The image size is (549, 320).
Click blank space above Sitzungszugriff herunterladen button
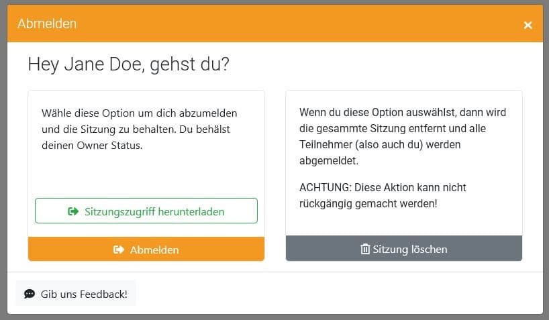(x=146, y=176)
